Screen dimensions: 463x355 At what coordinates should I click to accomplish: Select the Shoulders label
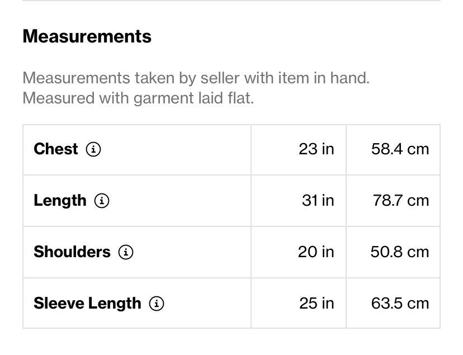[x=72, y=252]
